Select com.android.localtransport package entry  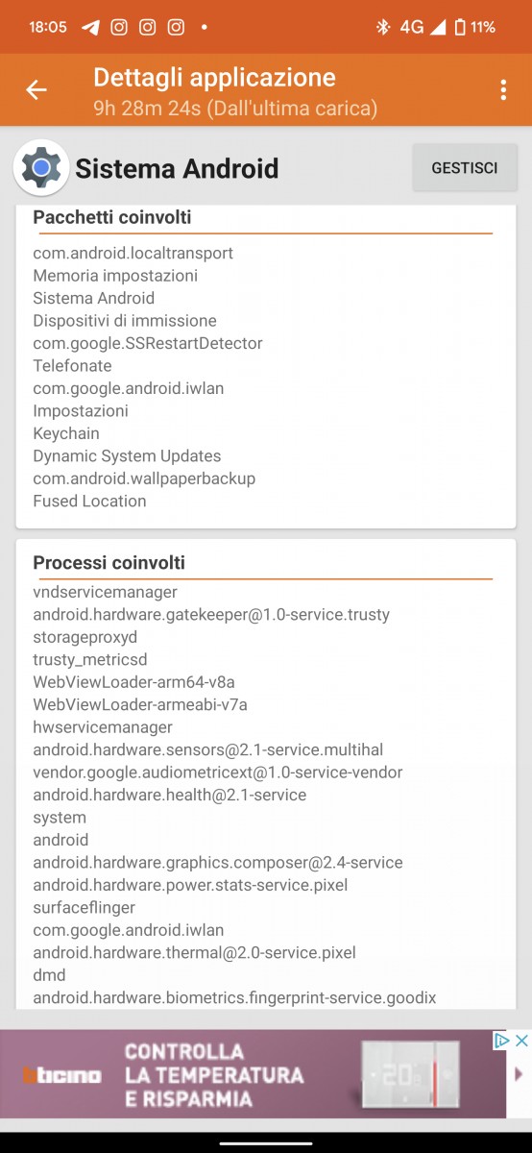(x=133, y=253)
